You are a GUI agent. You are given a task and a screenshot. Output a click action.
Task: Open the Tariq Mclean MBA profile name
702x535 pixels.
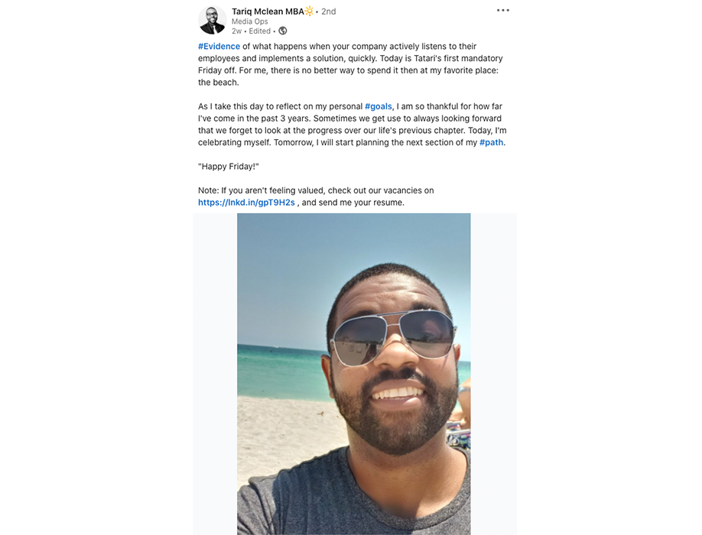click(268, 11)
